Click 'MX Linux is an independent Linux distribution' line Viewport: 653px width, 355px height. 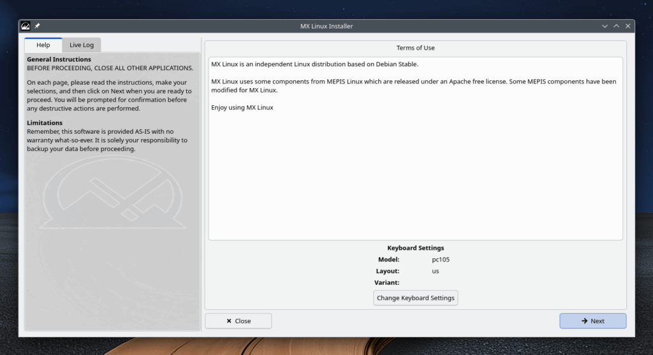pos(314,64)
